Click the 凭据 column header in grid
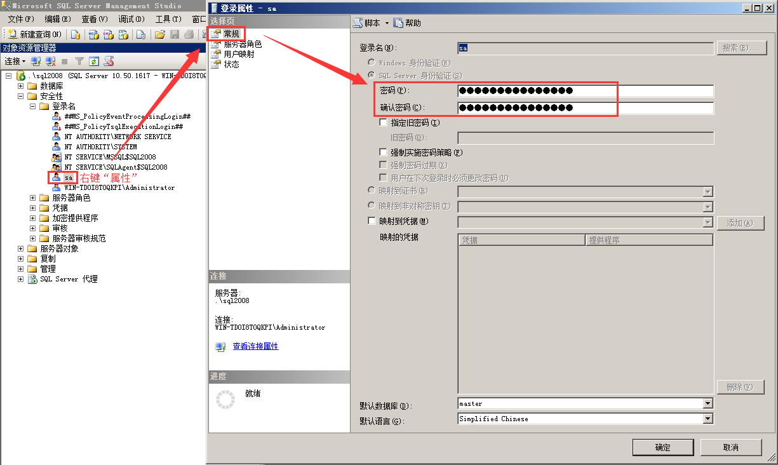The height and width of the screenshot is (465, 778). (x=521, y=240)
